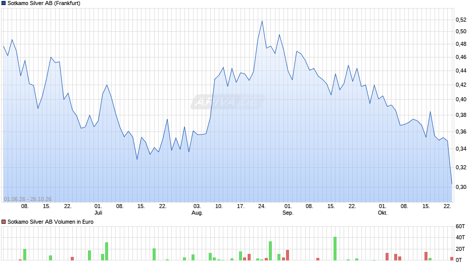The image size is (475, 265).
Task: Click the 0,30 price axis label
Action: (x=461, y=187)
